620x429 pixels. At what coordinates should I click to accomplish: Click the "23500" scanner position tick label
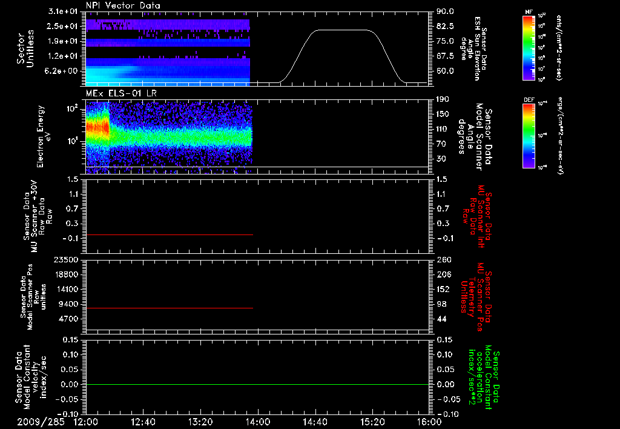(x=67, y=259)
